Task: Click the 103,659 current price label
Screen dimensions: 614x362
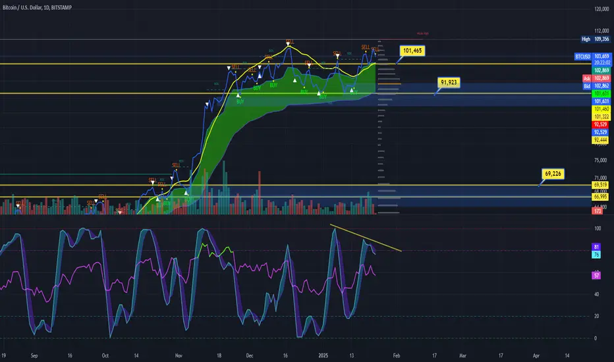Action: click(x=601, y=57)
